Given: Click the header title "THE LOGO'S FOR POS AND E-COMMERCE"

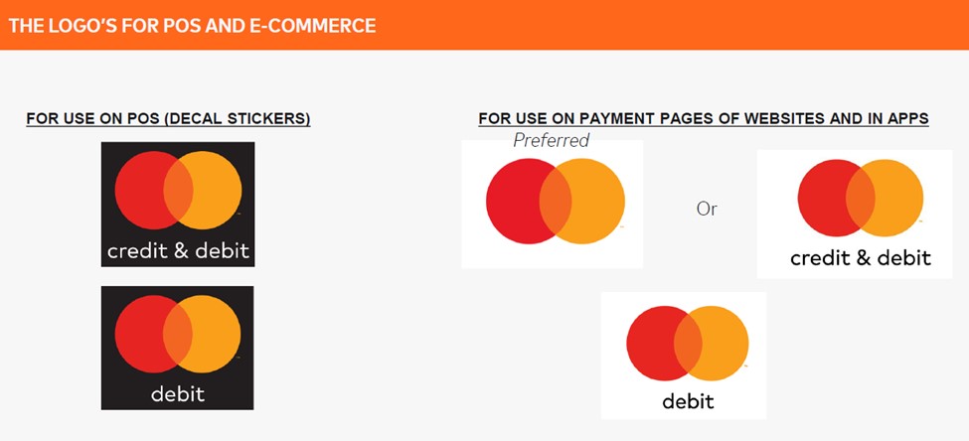Looking at the screenshot, I should tap(192, 26).
